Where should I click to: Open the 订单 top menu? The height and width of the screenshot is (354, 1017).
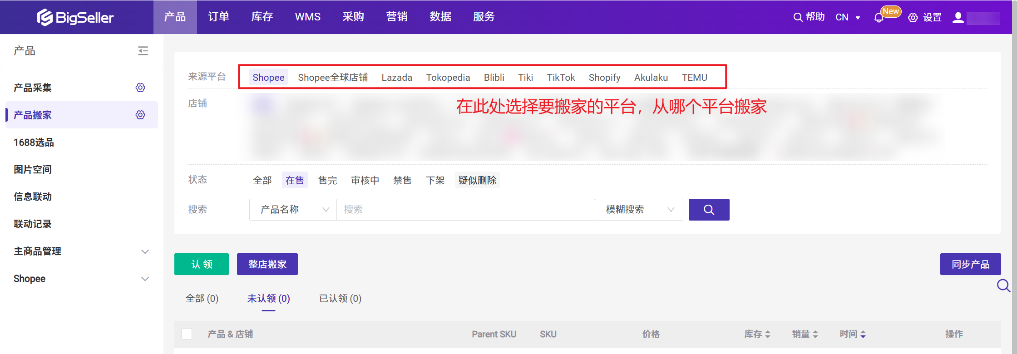(219, 17)
